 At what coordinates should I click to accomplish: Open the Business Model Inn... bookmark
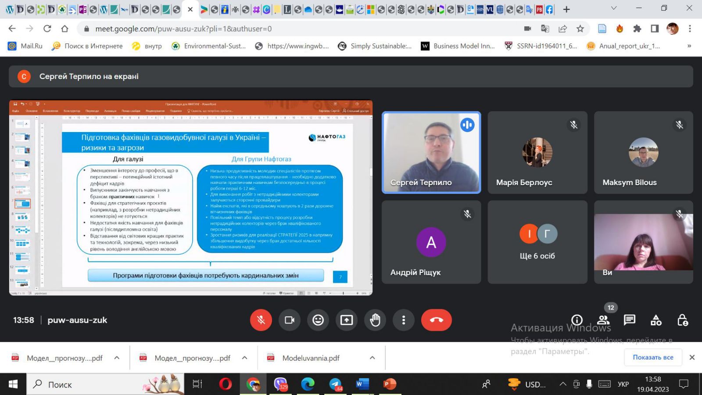click(458, 46)
